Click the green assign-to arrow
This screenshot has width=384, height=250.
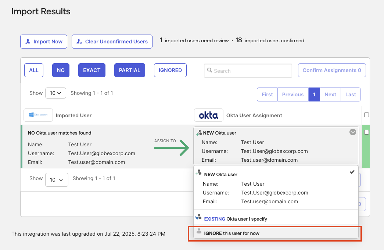pos(171,147)
